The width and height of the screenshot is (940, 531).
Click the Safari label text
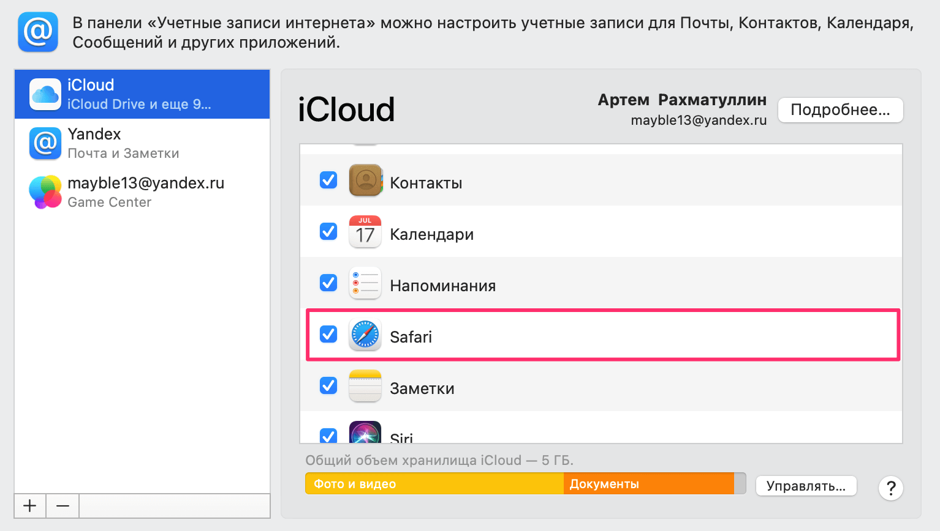pos(411,337)
